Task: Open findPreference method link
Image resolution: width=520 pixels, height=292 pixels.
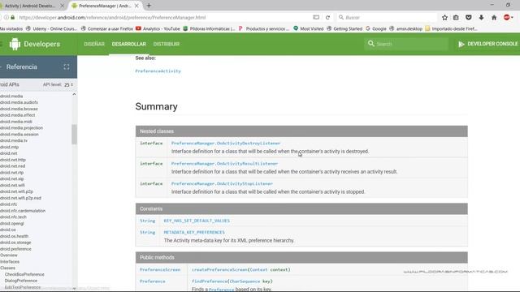Action: coord(210,281)
